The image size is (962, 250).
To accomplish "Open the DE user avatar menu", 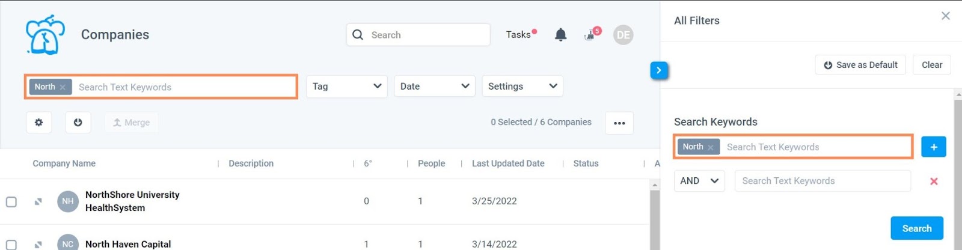I will tap(623, 35).
